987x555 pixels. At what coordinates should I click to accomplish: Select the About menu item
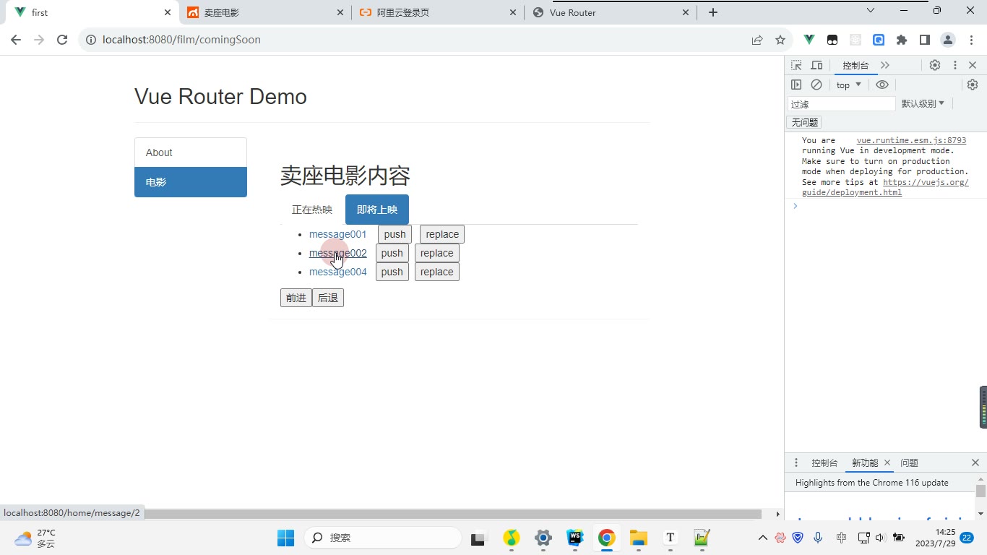191,152
